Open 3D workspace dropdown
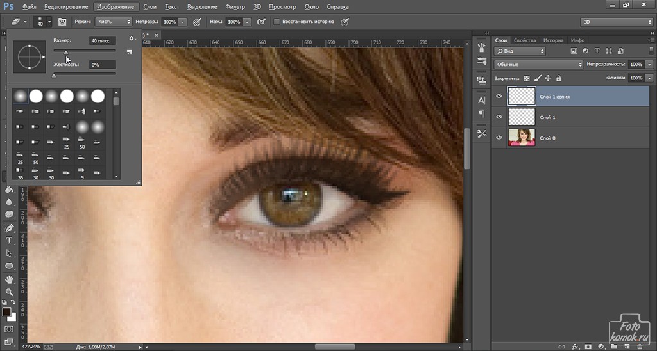Screen dimensions: 657x351 point(617,22)
